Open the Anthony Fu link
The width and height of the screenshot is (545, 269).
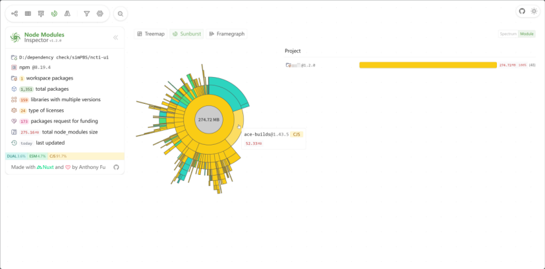pos(92,167)
